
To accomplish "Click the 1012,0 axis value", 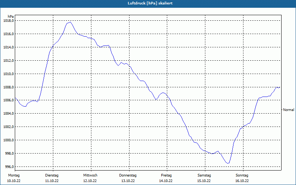I will click(x=9, y=61).
